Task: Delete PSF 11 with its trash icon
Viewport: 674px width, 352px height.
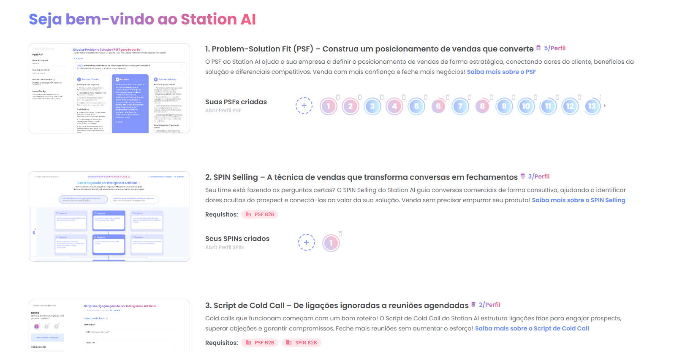Action: click(557, 97)
